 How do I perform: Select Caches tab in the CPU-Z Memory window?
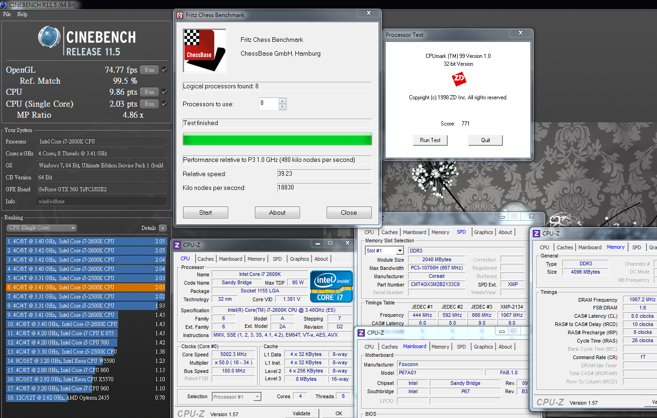(x=565, y=247)
